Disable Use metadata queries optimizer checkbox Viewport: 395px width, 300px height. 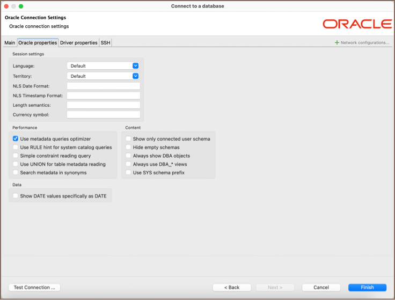coord(16,139)
